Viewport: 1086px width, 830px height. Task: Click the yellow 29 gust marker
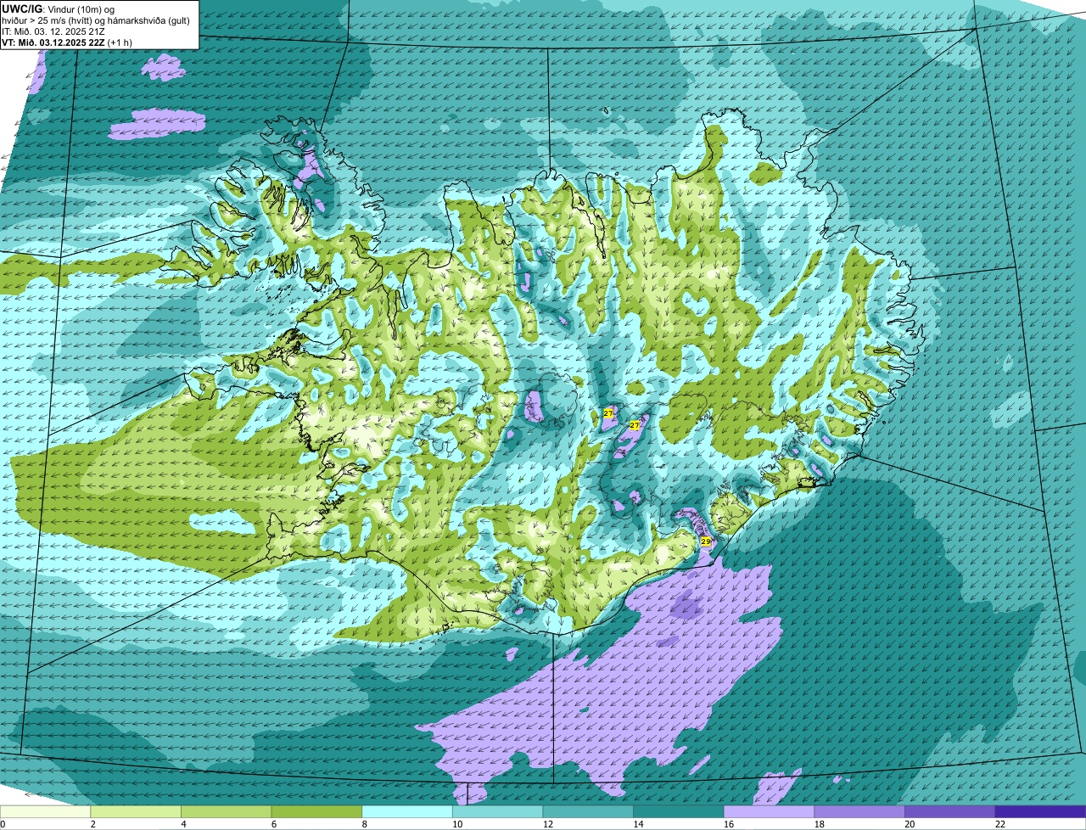(706, 541)
